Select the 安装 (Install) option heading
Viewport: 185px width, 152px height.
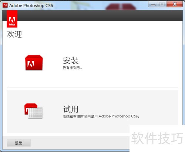71,61
